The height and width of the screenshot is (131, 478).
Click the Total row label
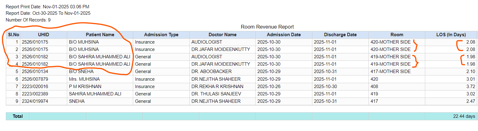[x=17, y=116]
